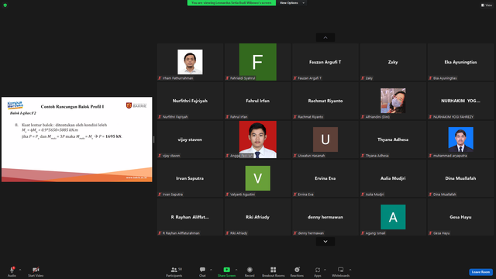
Task: Select denny hermawan participant tile
Action: pyautogui.click(x=325, y=217)
